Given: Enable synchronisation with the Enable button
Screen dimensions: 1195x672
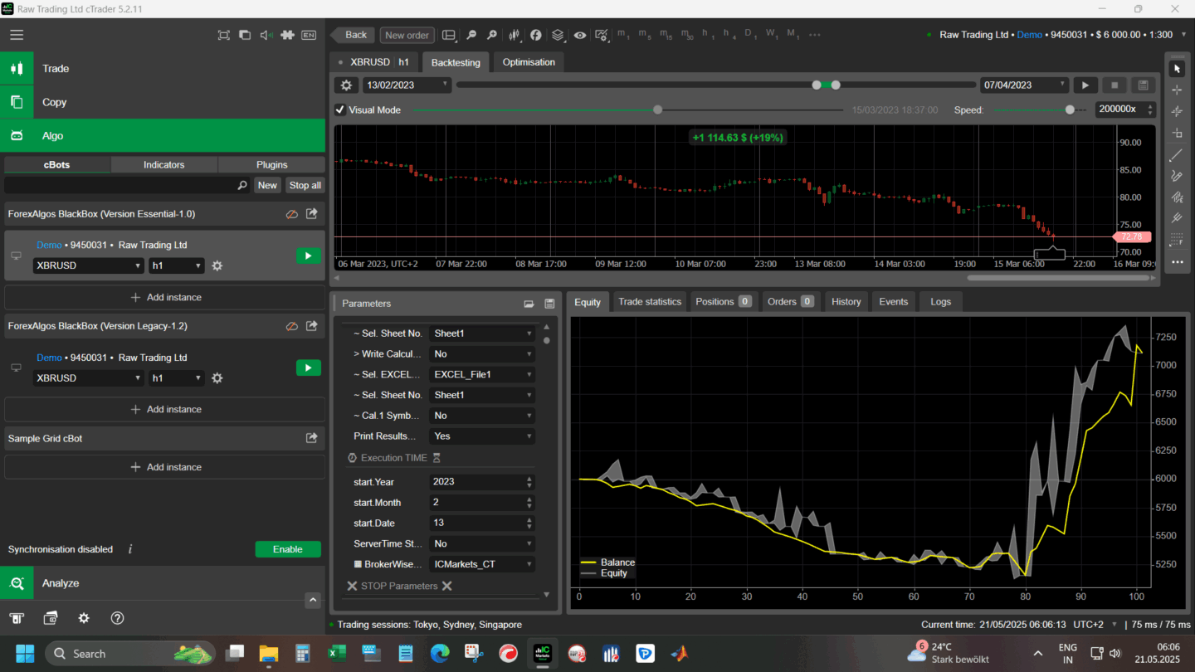Looking at the screenshot, I should tap(287, 549).
